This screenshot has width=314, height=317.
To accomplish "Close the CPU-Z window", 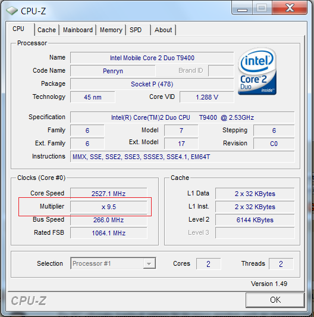I will 290,8.
